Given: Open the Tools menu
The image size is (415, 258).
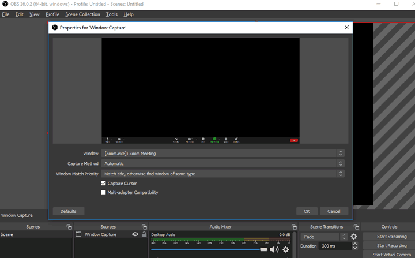Looking at the screenshot, I should tap(112, 14).
